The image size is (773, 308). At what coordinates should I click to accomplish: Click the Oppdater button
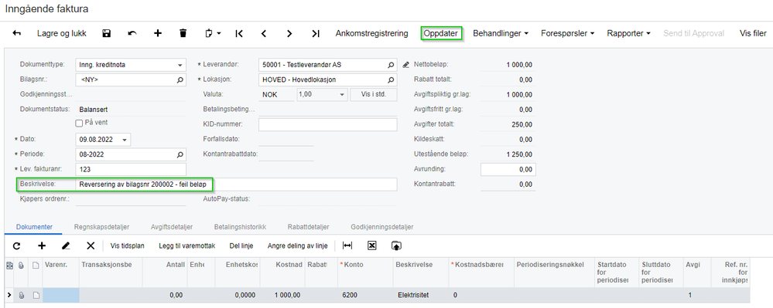point(441,33)
